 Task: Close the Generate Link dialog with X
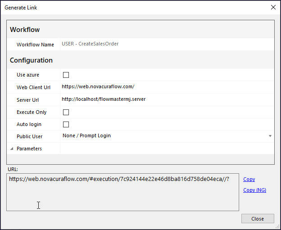pyautogui.click(x=273, y=7)
